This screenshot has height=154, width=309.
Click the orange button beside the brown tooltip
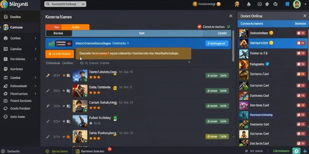pos(59,54)
